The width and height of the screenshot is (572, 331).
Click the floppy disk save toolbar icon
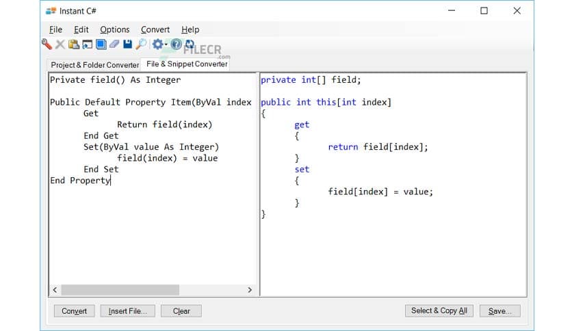(x=127, y=44)
